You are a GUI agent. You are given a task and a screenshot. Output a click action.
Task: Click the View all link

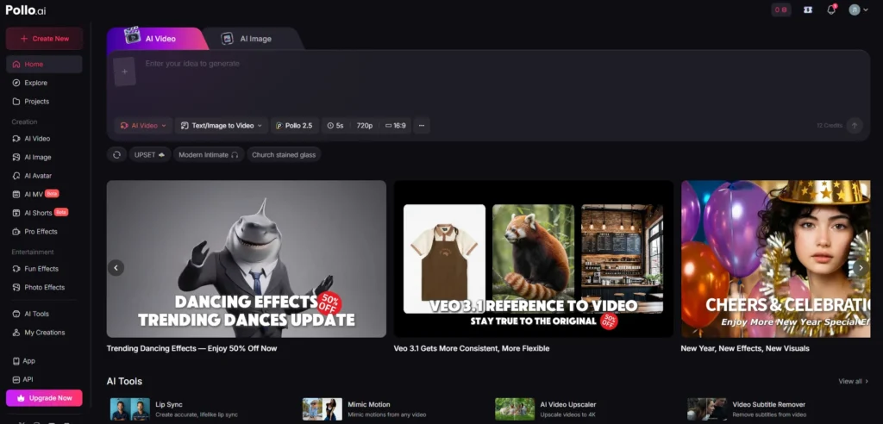coord(853,381)
